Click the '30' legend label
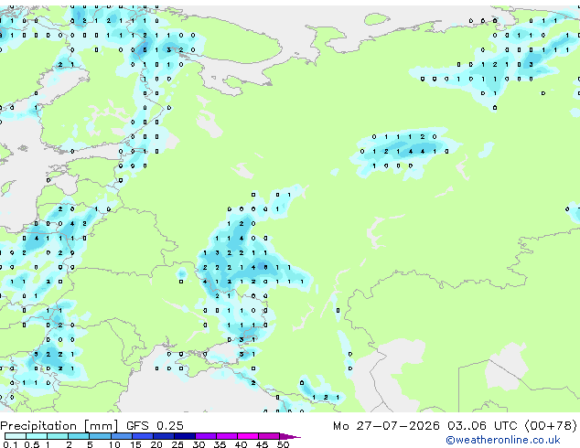This screenshot has width=580, height=448. click(199, 444)
